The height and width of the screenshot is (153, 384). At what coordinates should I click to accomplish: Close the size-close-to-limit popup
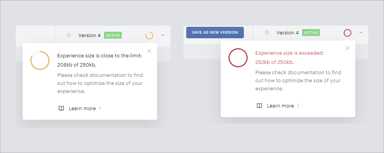point(149,51)
